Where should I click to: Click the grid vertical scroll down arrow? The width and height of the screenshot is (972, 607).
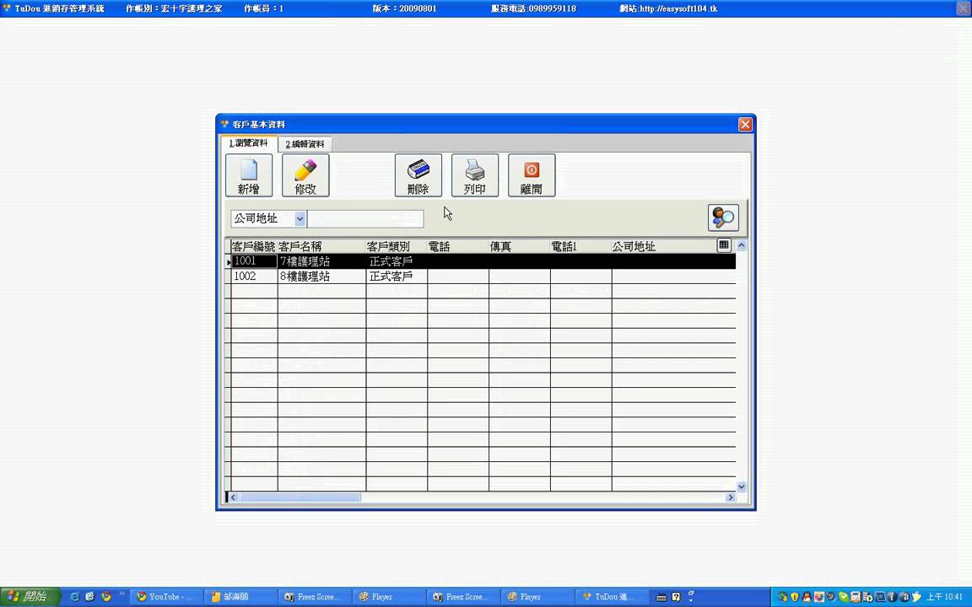[x=742, y=486]
